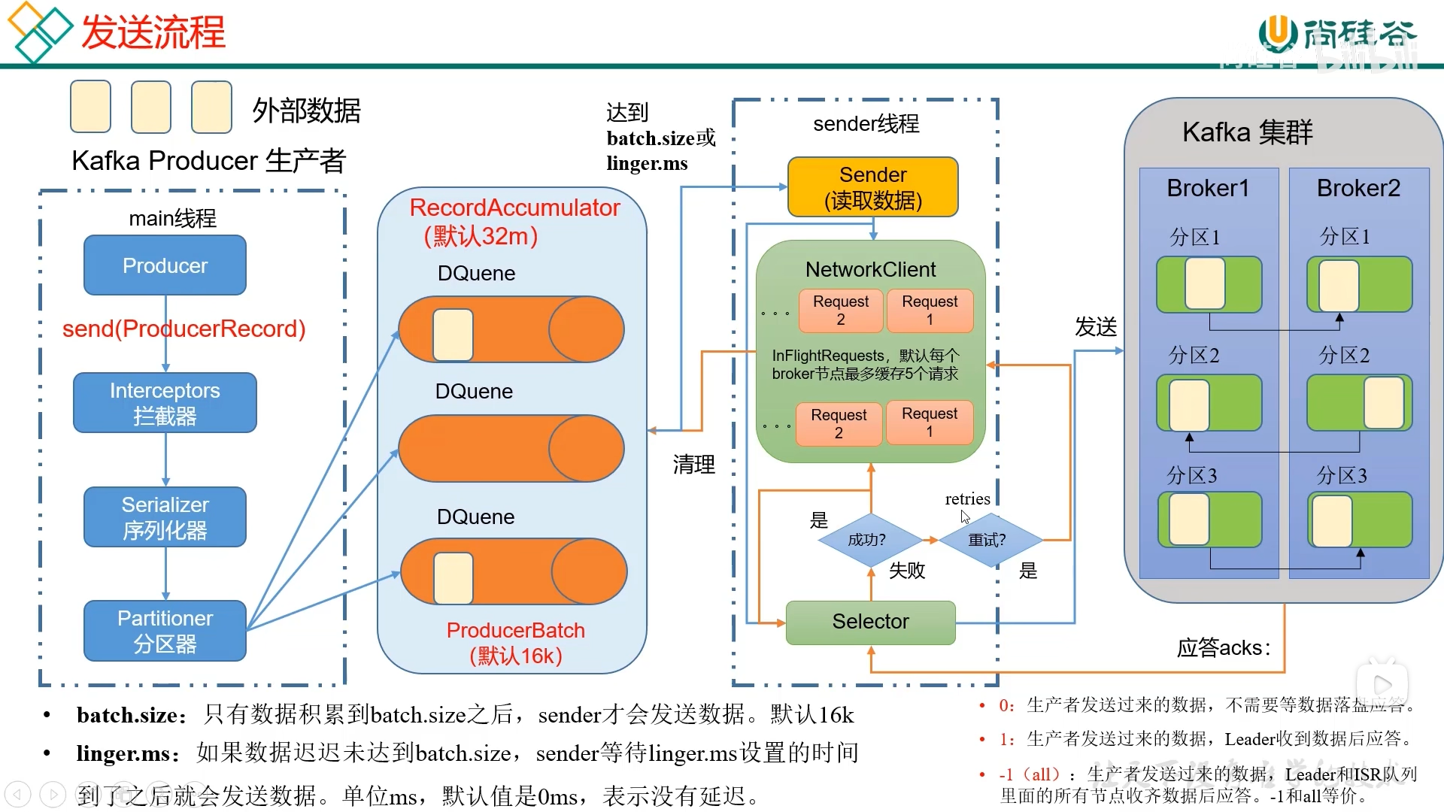The width and height of the screenshot is (1444, 812).
Task: Select the Selector component icon
Action: point(872,622)
